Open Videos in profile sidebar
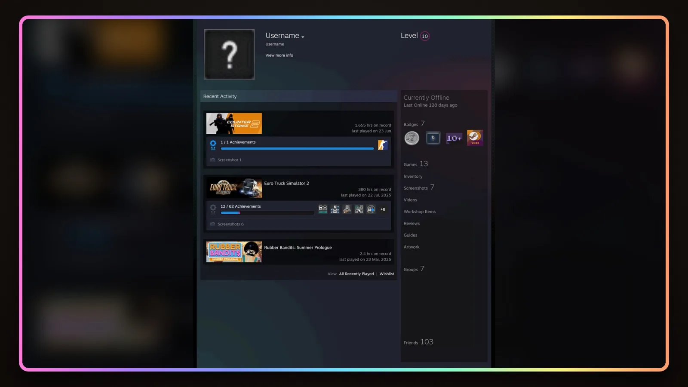Viewport: 688px width, 387px height. 410,200
